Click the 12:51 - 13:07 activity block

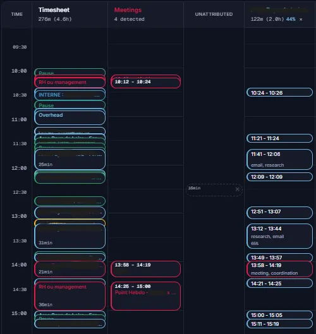tap(279, 212)
